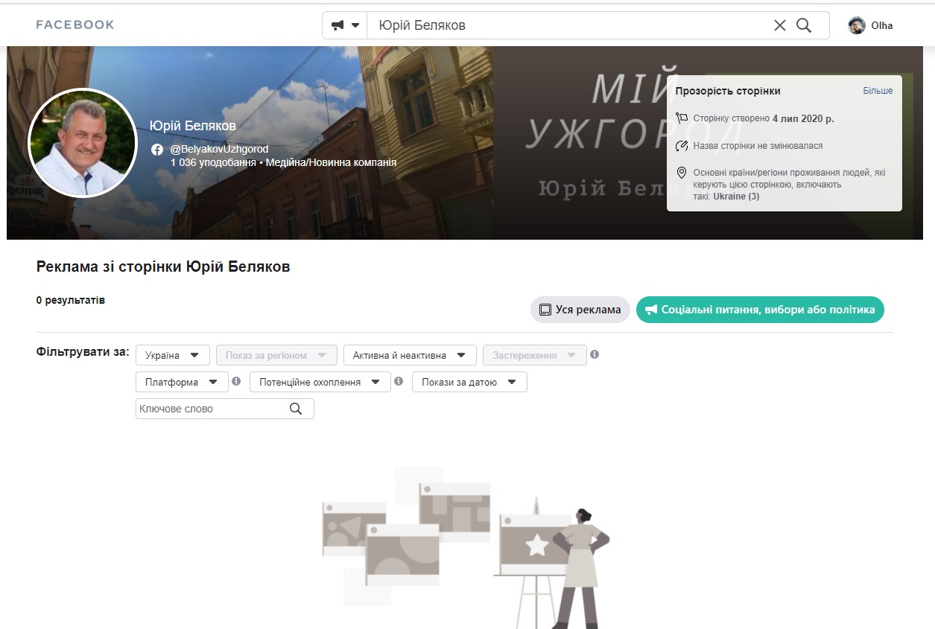
Task: Open the Покази за датою dropdown
Action: [x=469, y=382]
